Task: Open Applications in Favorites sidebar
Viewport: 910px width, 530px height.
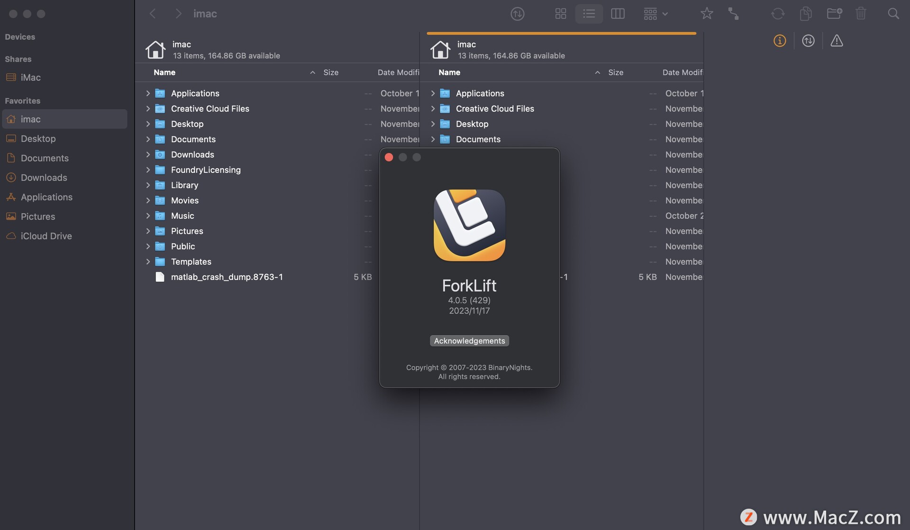Action: click(64, 197)
